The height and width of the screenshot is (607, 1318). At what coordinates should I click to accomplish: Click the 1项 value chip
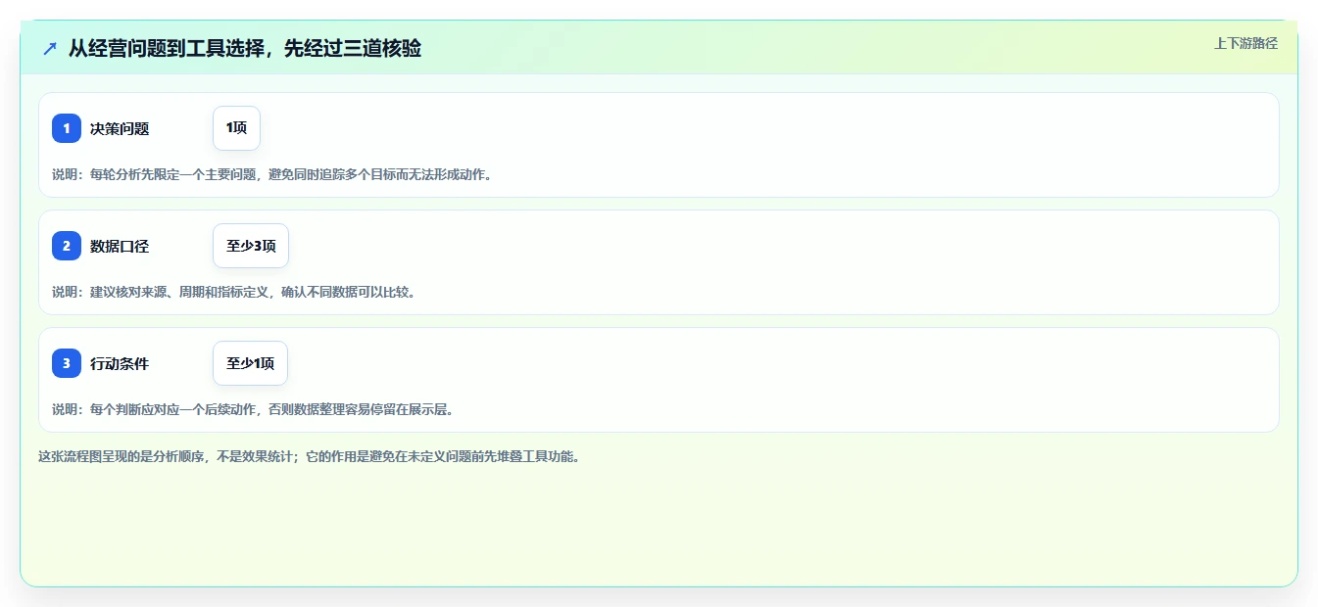236,128
